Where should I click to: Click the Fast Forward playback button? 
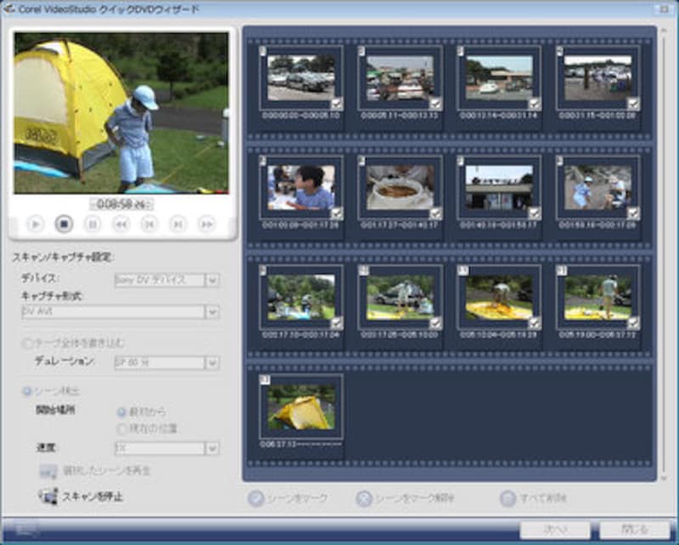click(x=206, y=224)
